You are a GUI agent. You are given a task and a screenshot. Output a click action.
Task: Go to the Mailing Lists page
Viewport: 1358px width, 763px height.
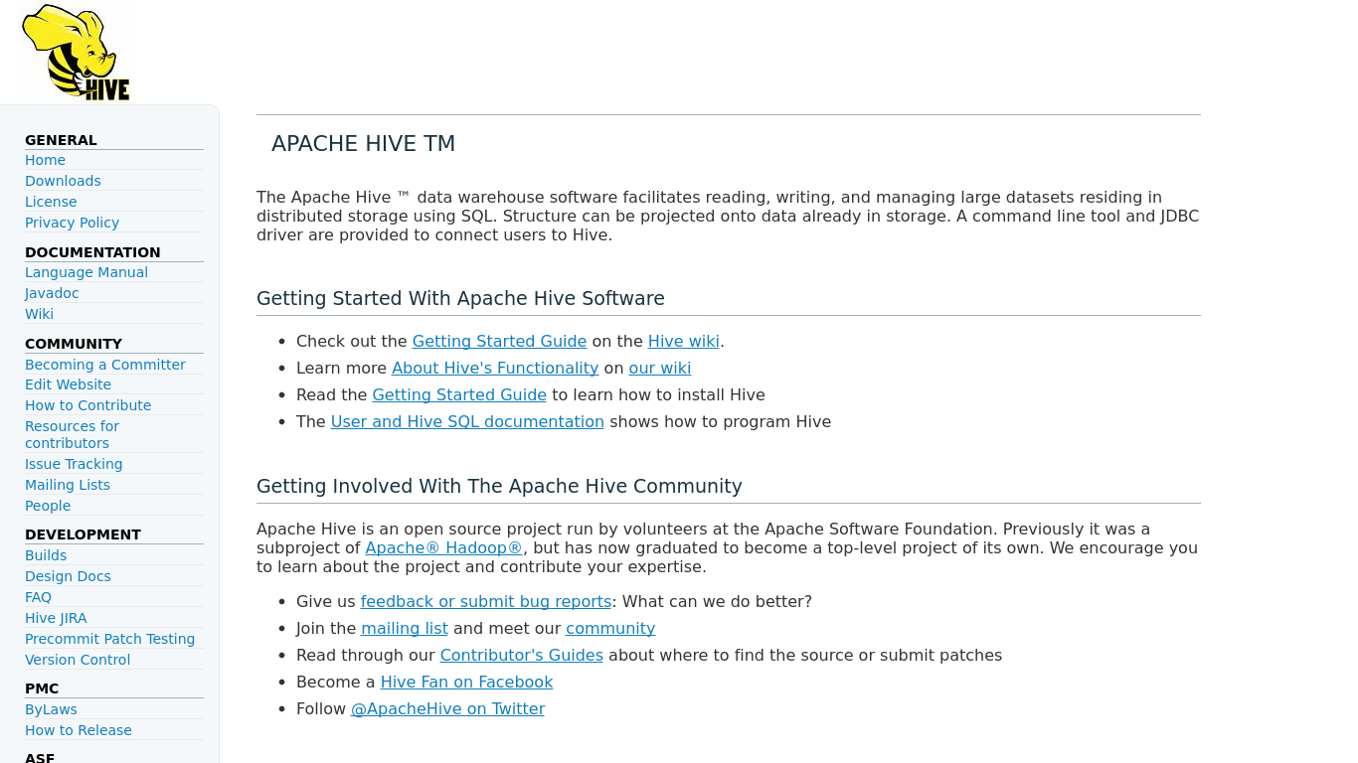[68, 485]
